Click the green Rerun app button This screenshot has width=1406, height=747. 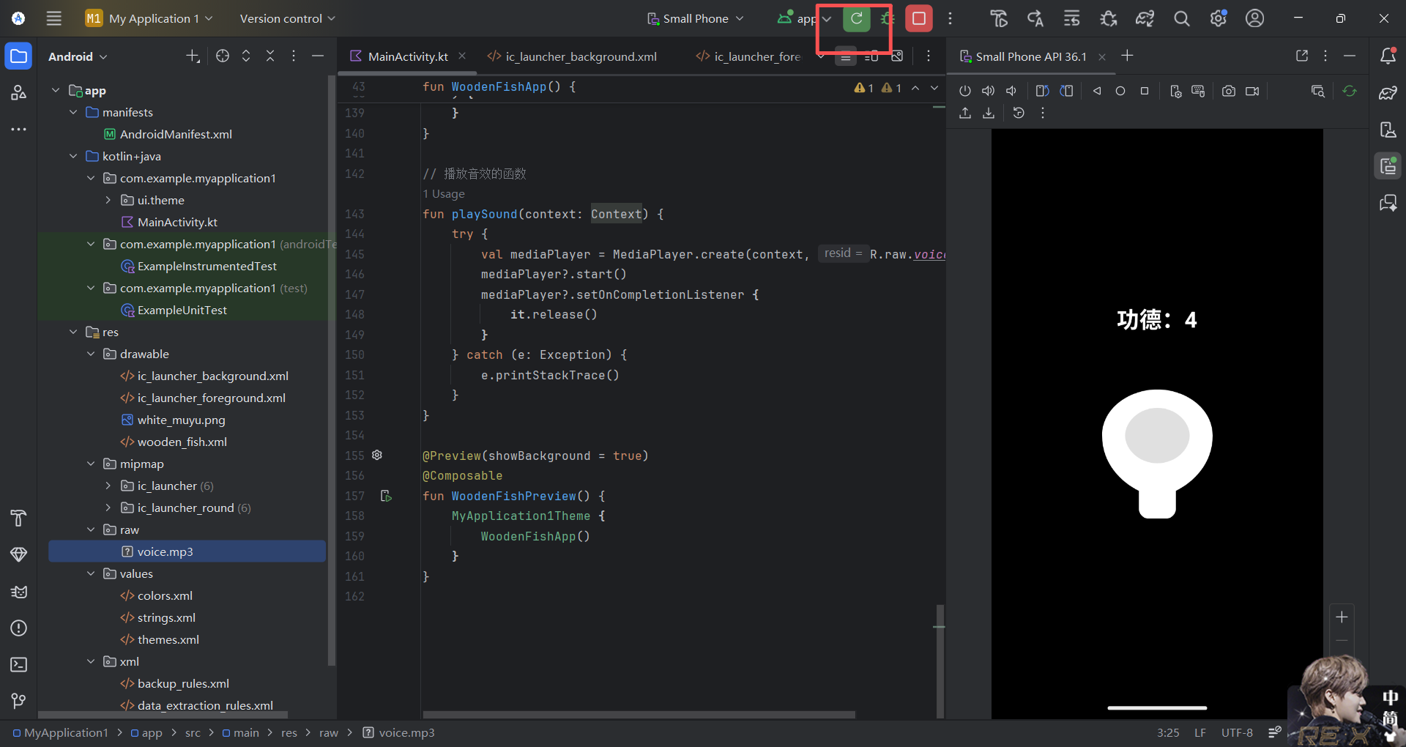point(856,18)
